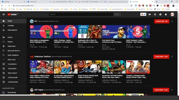The width and height of the screenshot is (179, 100).
Task: Open Subscriptions in the sidebar
Action: click(x=13, y=30)
